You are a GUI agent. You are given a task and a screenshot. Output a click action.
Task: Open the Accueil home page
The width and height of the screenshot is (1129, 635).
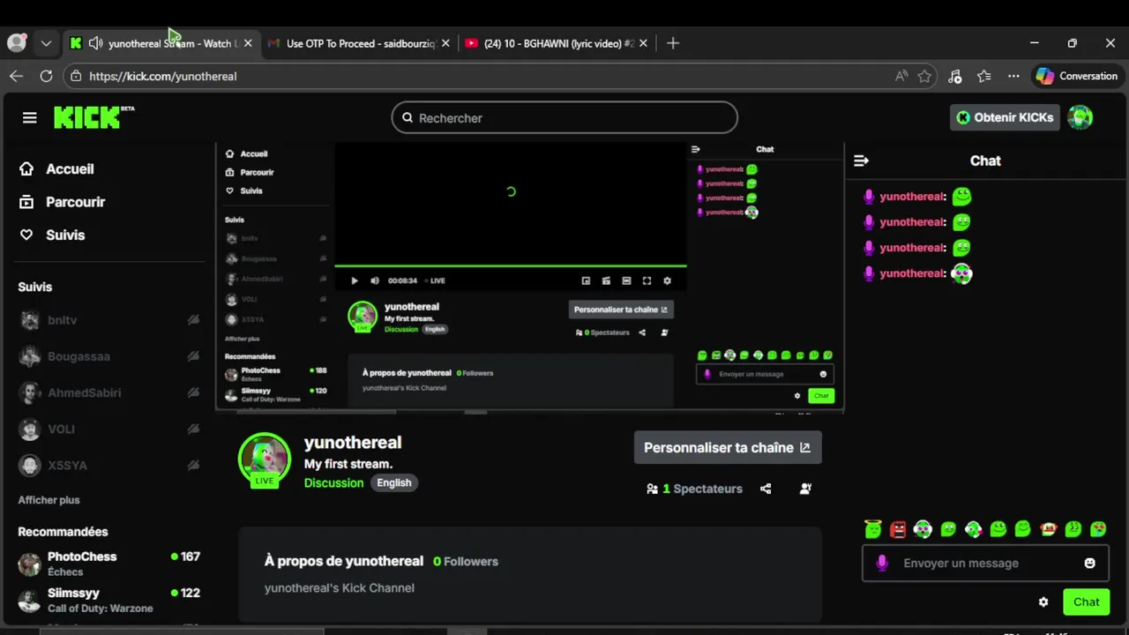[56, 169]
